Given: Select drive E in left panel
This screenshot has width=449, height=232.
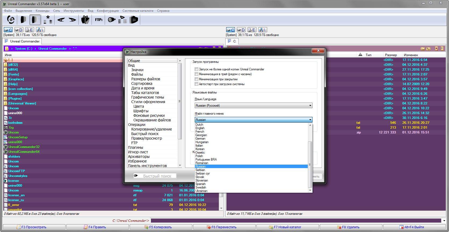Looking at the screenshot, I should coord(29,30).
